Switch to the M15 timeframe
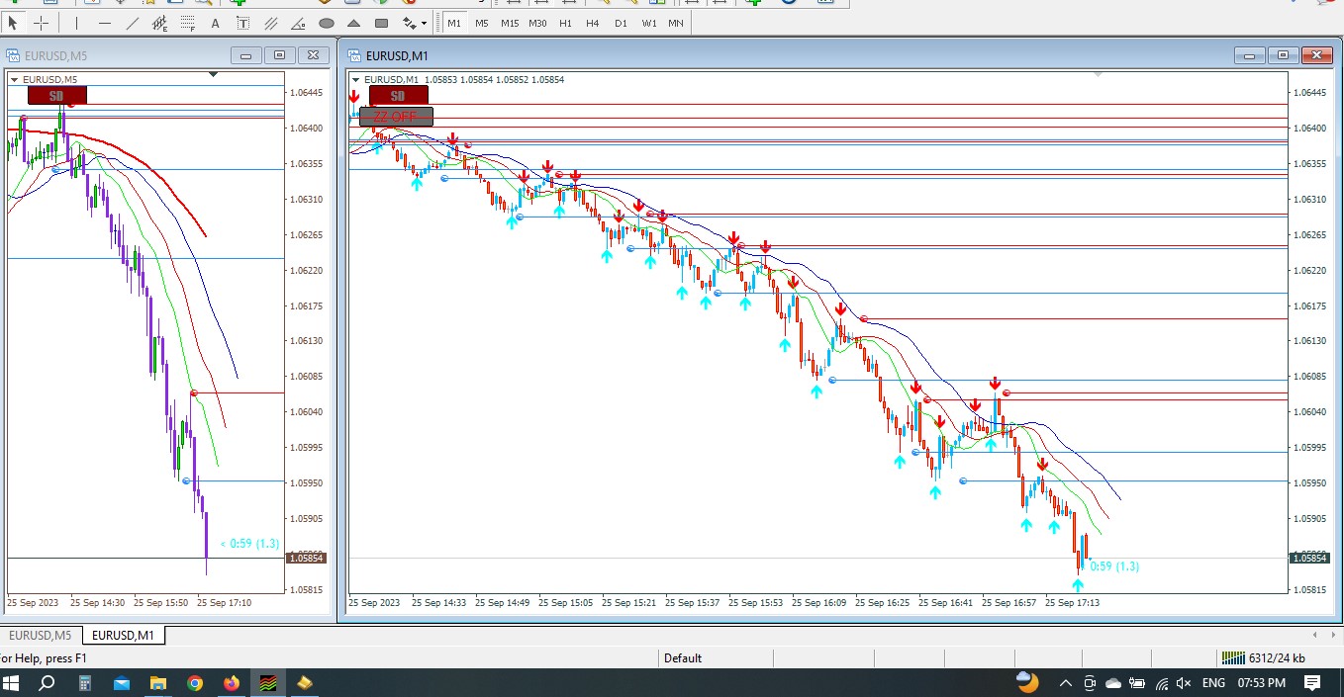1344x697 pixels. pos(510,23)
